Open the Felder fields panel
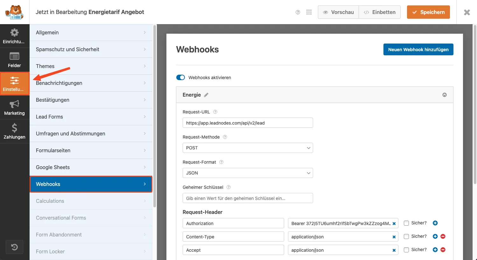 tap(14, 60)
